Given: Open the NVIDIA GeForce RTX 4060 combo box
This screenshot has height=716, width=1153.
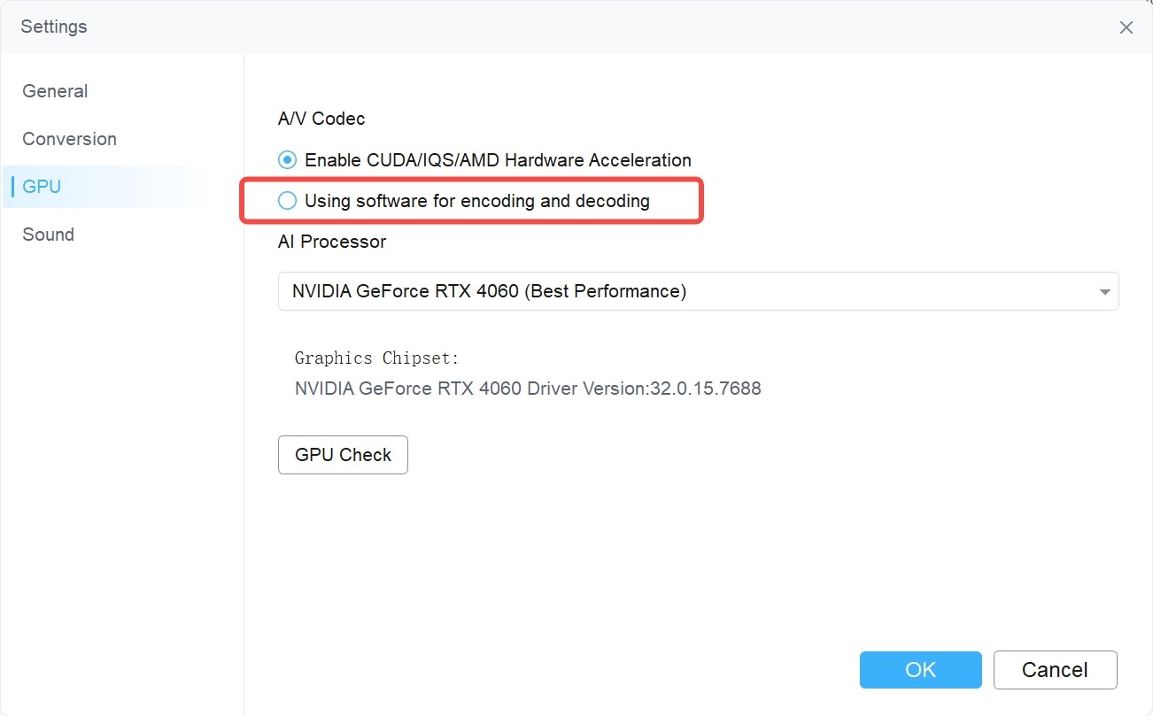Looking at the screenshot, I should [x=698, y=291].
